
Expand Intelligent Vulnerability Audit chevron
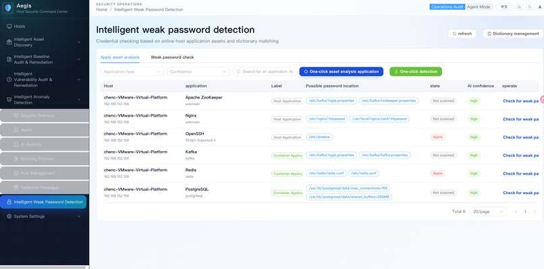click(x=79, y=80)
